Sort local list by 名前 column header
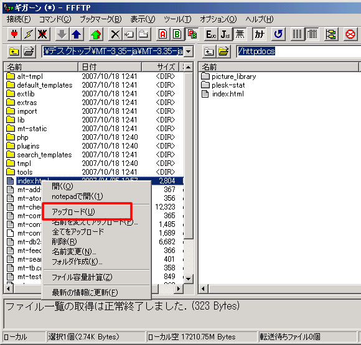This screenshot has width=361, height=345. tap(41, 67)
